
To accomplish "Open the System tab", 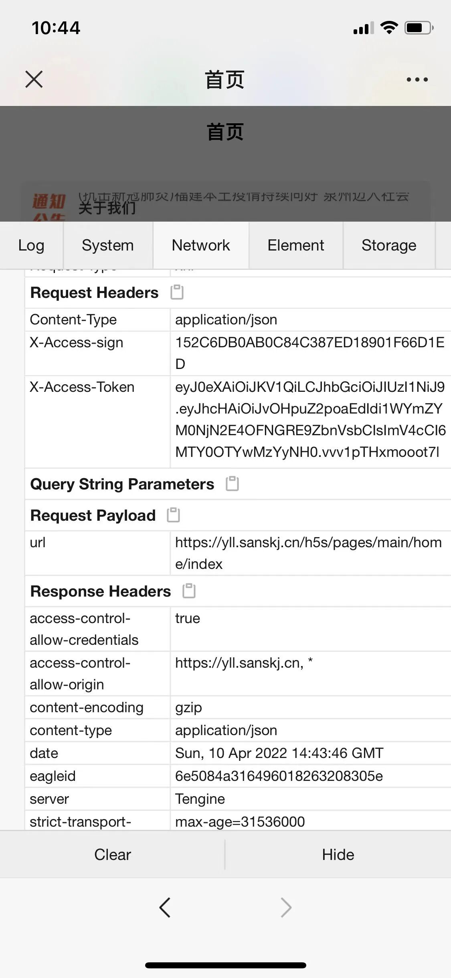I will 107,245.
